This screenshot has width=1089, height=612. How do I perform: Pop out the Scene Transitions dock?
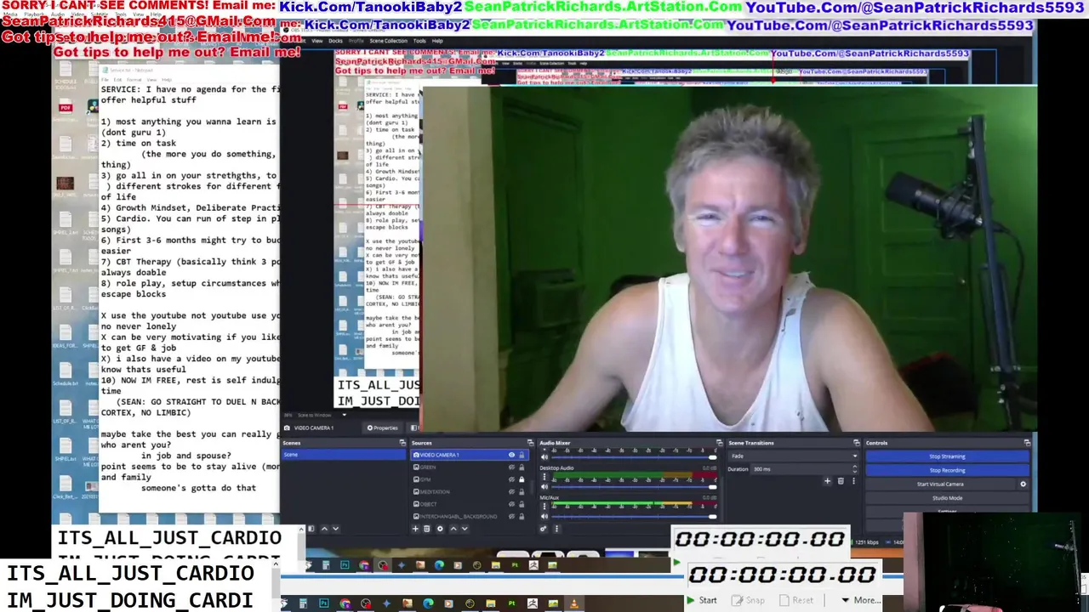tap(857, 443)
